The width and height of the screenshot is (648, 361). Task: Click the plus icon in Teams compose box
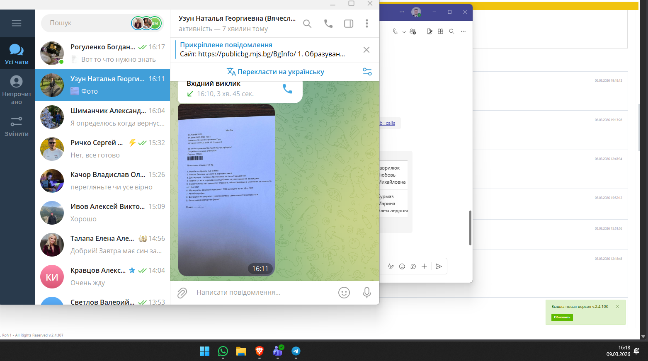point(424,267)
